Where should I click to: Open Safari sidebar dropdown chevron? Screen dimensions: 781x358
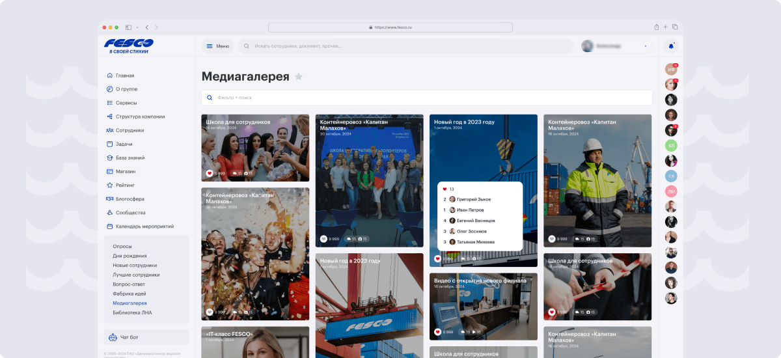tap(137, 27)
